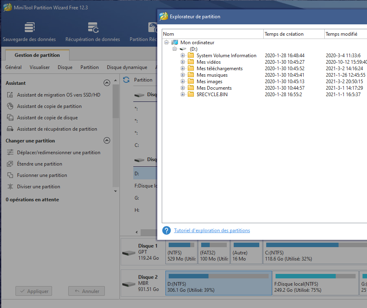Open the Disque dynamique menu
This screenshot has width=367, height=308.
127,67
